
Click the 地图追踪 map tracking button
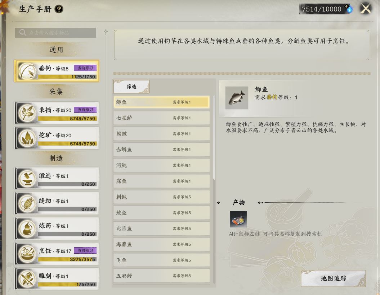pos(333,278)
